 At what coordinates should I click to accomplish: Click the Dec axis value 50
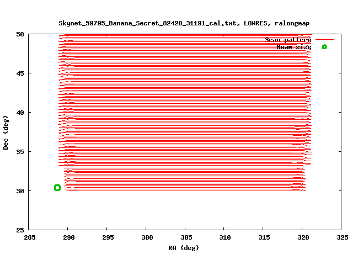pyautogui.click(x=20, y=34)
